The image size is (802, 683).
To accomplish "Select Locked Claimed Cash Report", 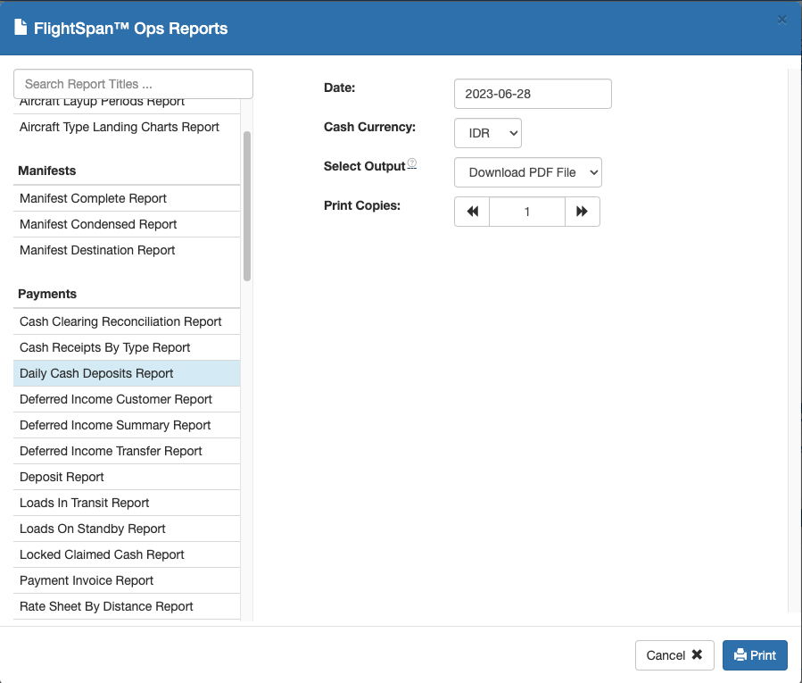I will 127,554.
